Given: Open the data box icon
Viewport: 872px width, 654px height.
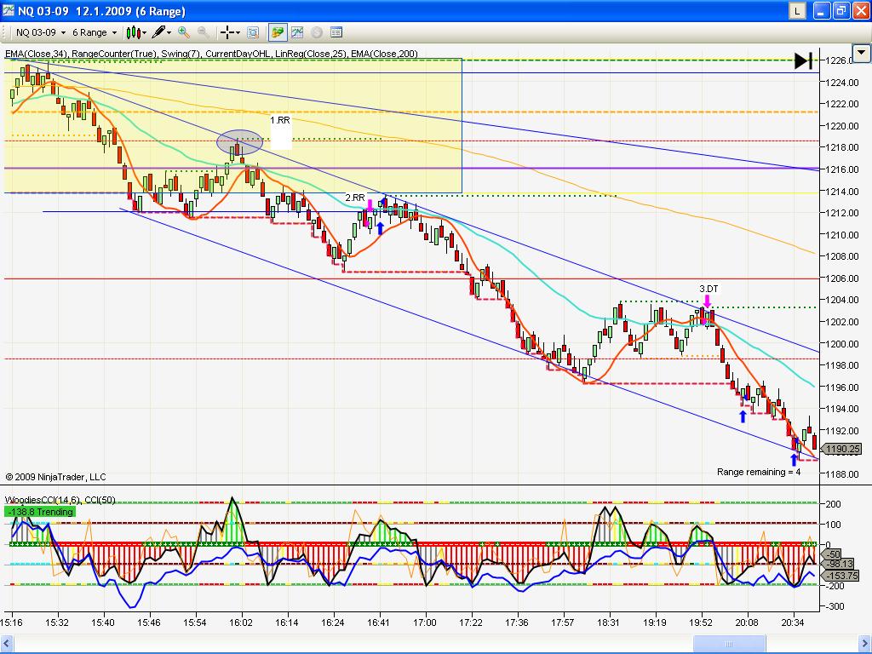Looking at the screenshot, I should tap(253, 32).
